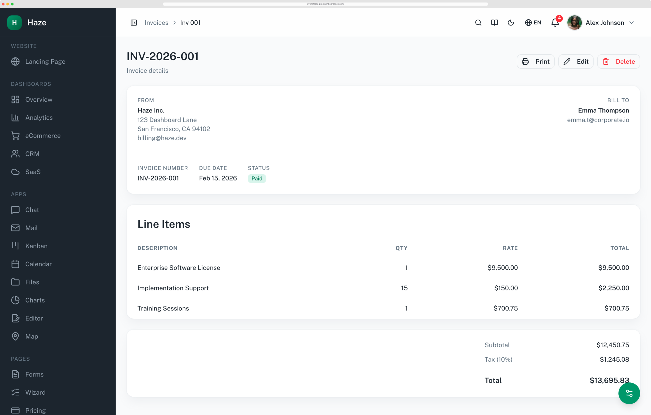The height and width of the screenshot is (415, 651).
Task: Toggle dark mode with the moon icon
Action: 510,23
